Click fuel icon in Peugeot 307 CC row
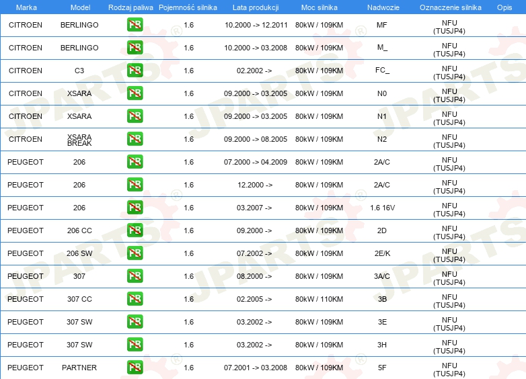The width and height of the screenshot is (526, 379). tap(135, 298)
